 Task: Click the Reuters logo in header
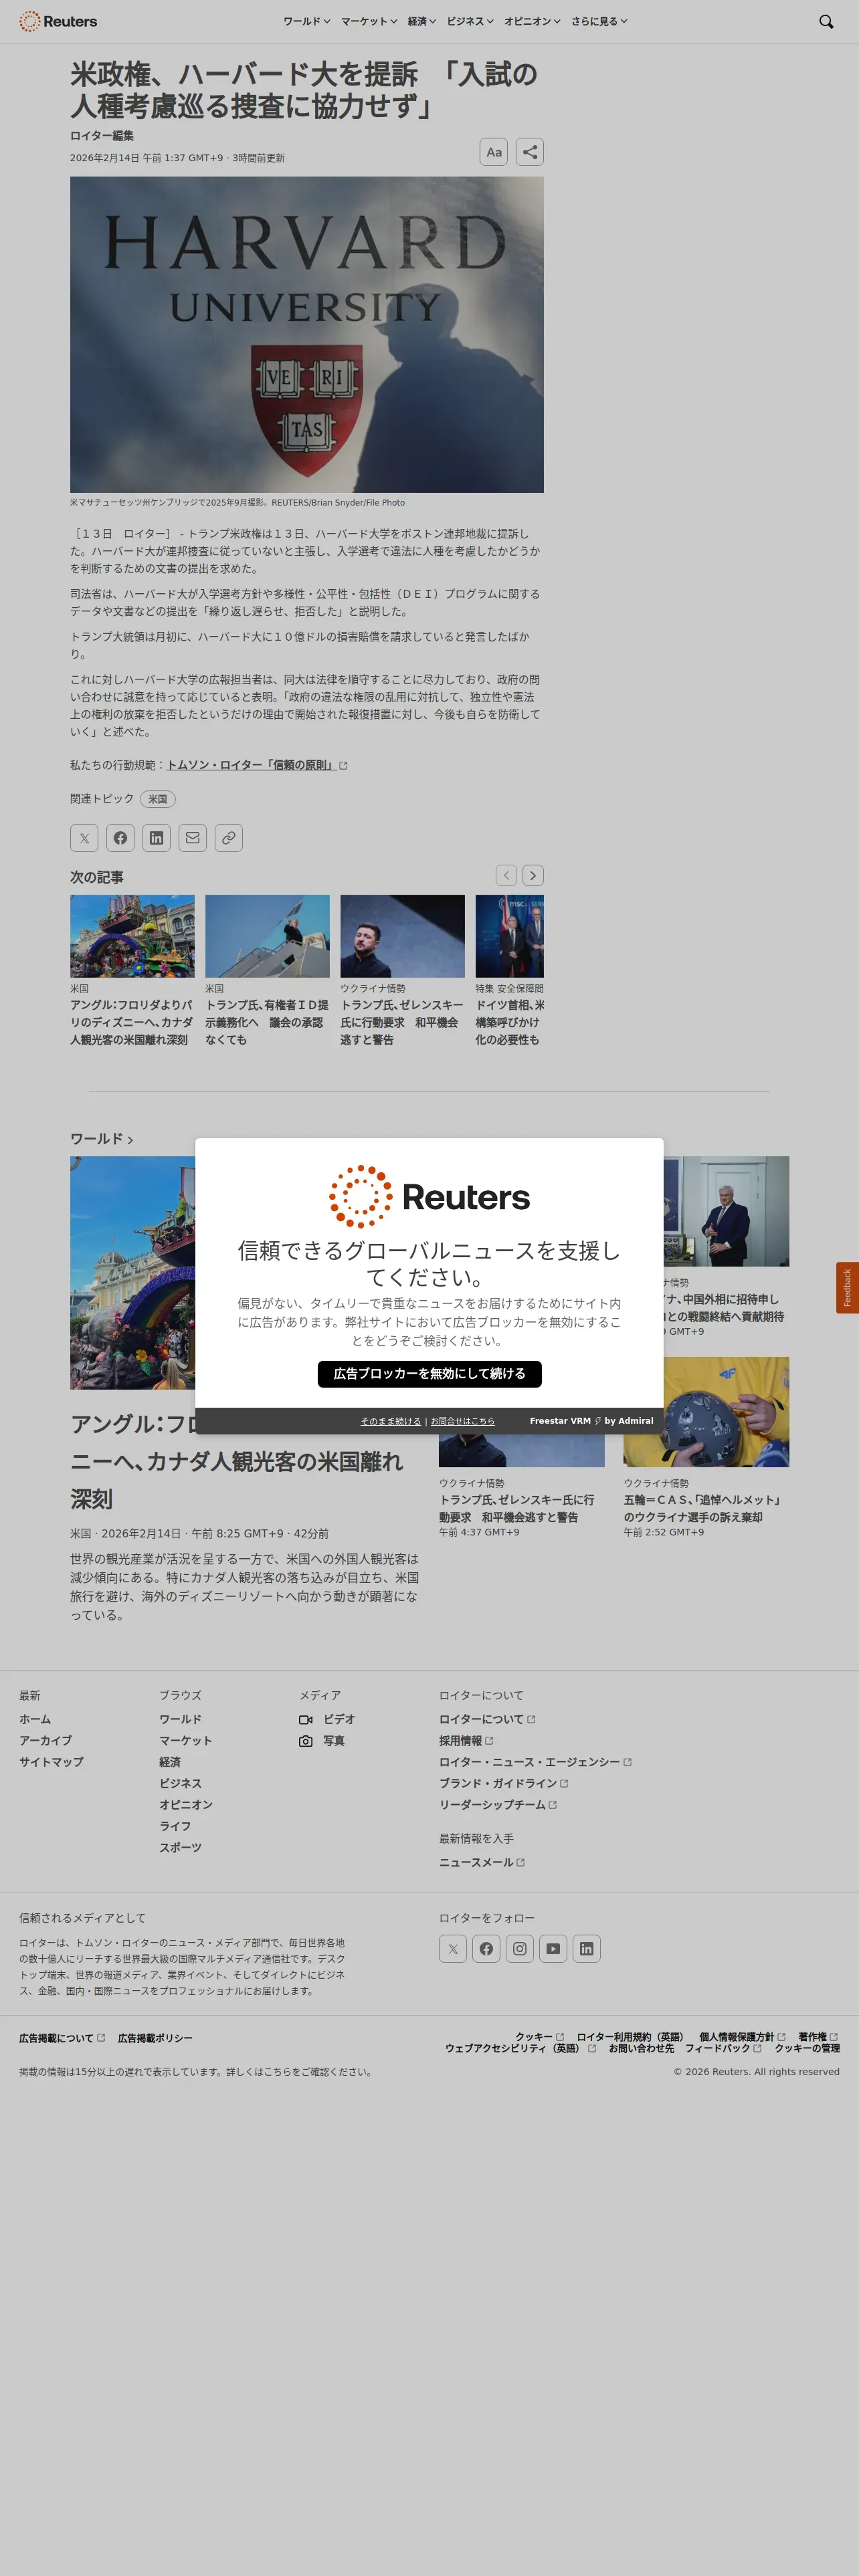58,21
